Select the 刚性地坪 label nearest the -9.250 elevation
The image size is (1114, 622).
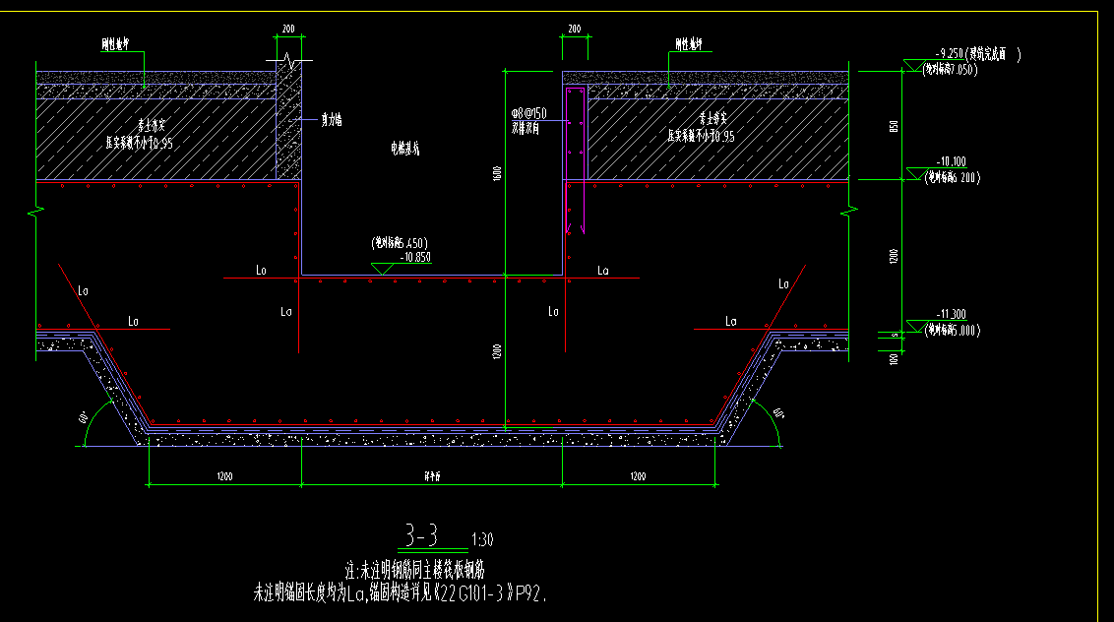(x=689, y=44)
